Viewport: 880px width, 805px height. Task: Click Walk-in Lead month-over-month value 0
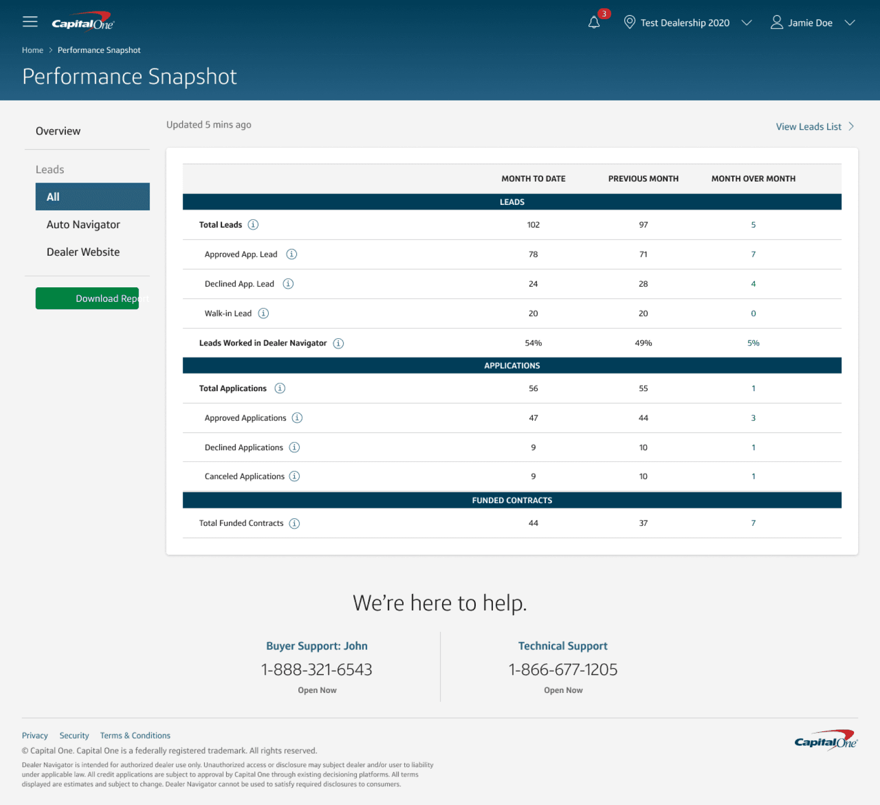point(753,313)
